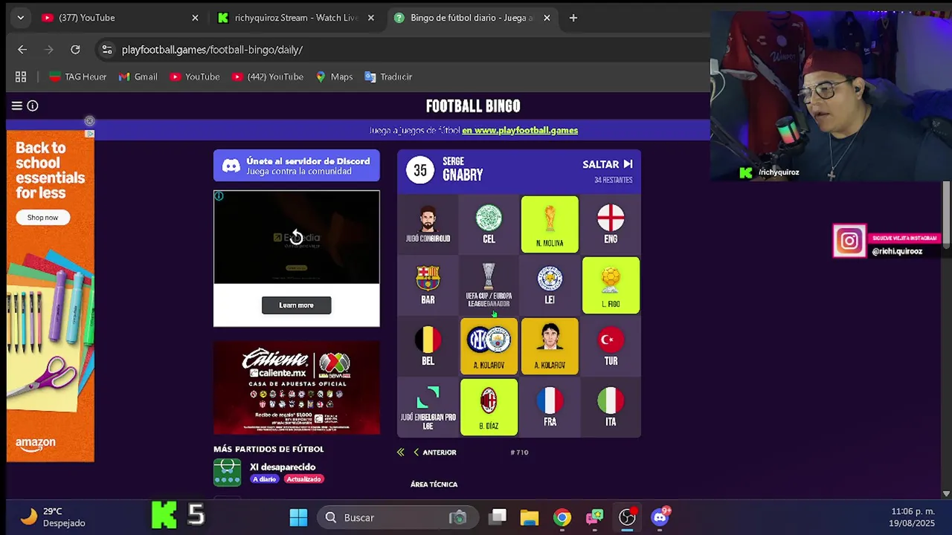Click the replay icon on the video ad
The image size is (952, 535).
(x=296, y=237)
